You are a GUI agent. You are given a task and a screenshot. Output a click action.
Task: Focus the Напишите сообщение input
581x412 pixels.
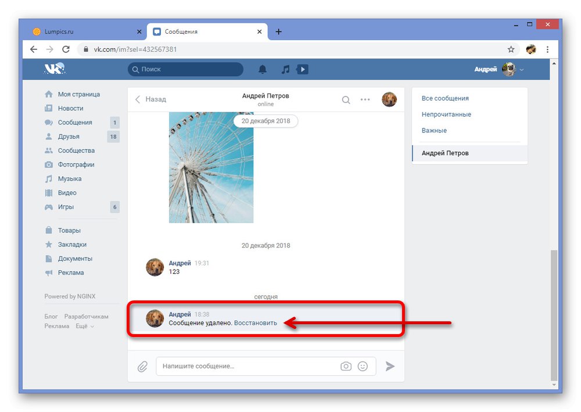click(266, 366)
